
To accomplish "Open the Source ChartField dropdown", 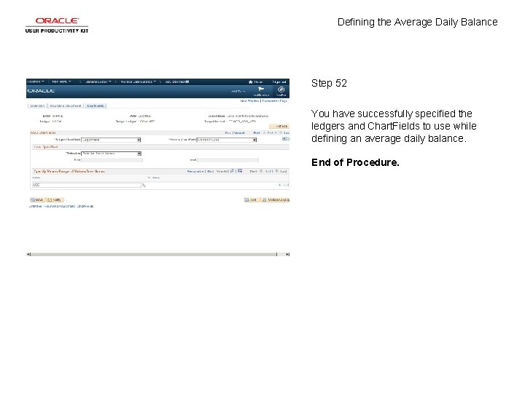I will point(227,140).
